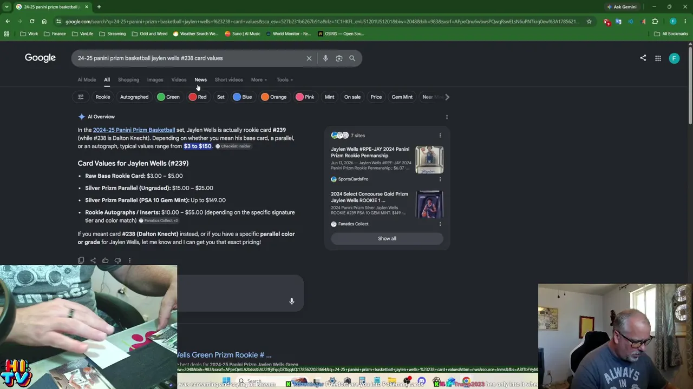Copy the AI Overview answer
Image resolution: width=693 pixels, height=389 pixels.
click(x=81, y=260)
